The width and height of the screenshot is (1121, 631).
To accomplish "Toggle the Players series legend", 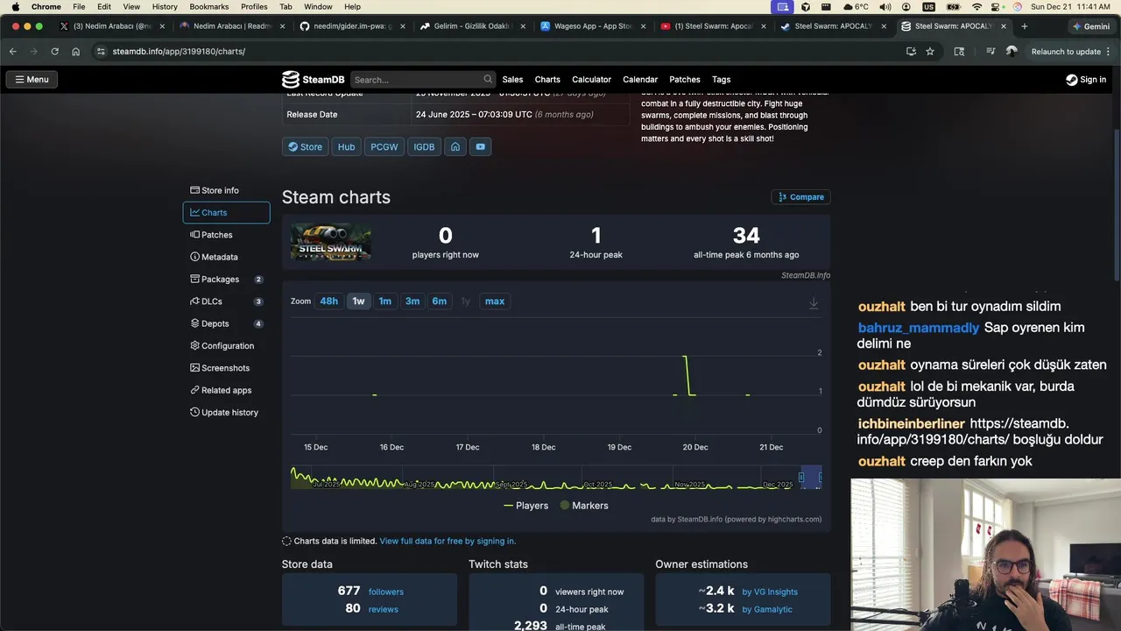I will click(x=526, y=506).
